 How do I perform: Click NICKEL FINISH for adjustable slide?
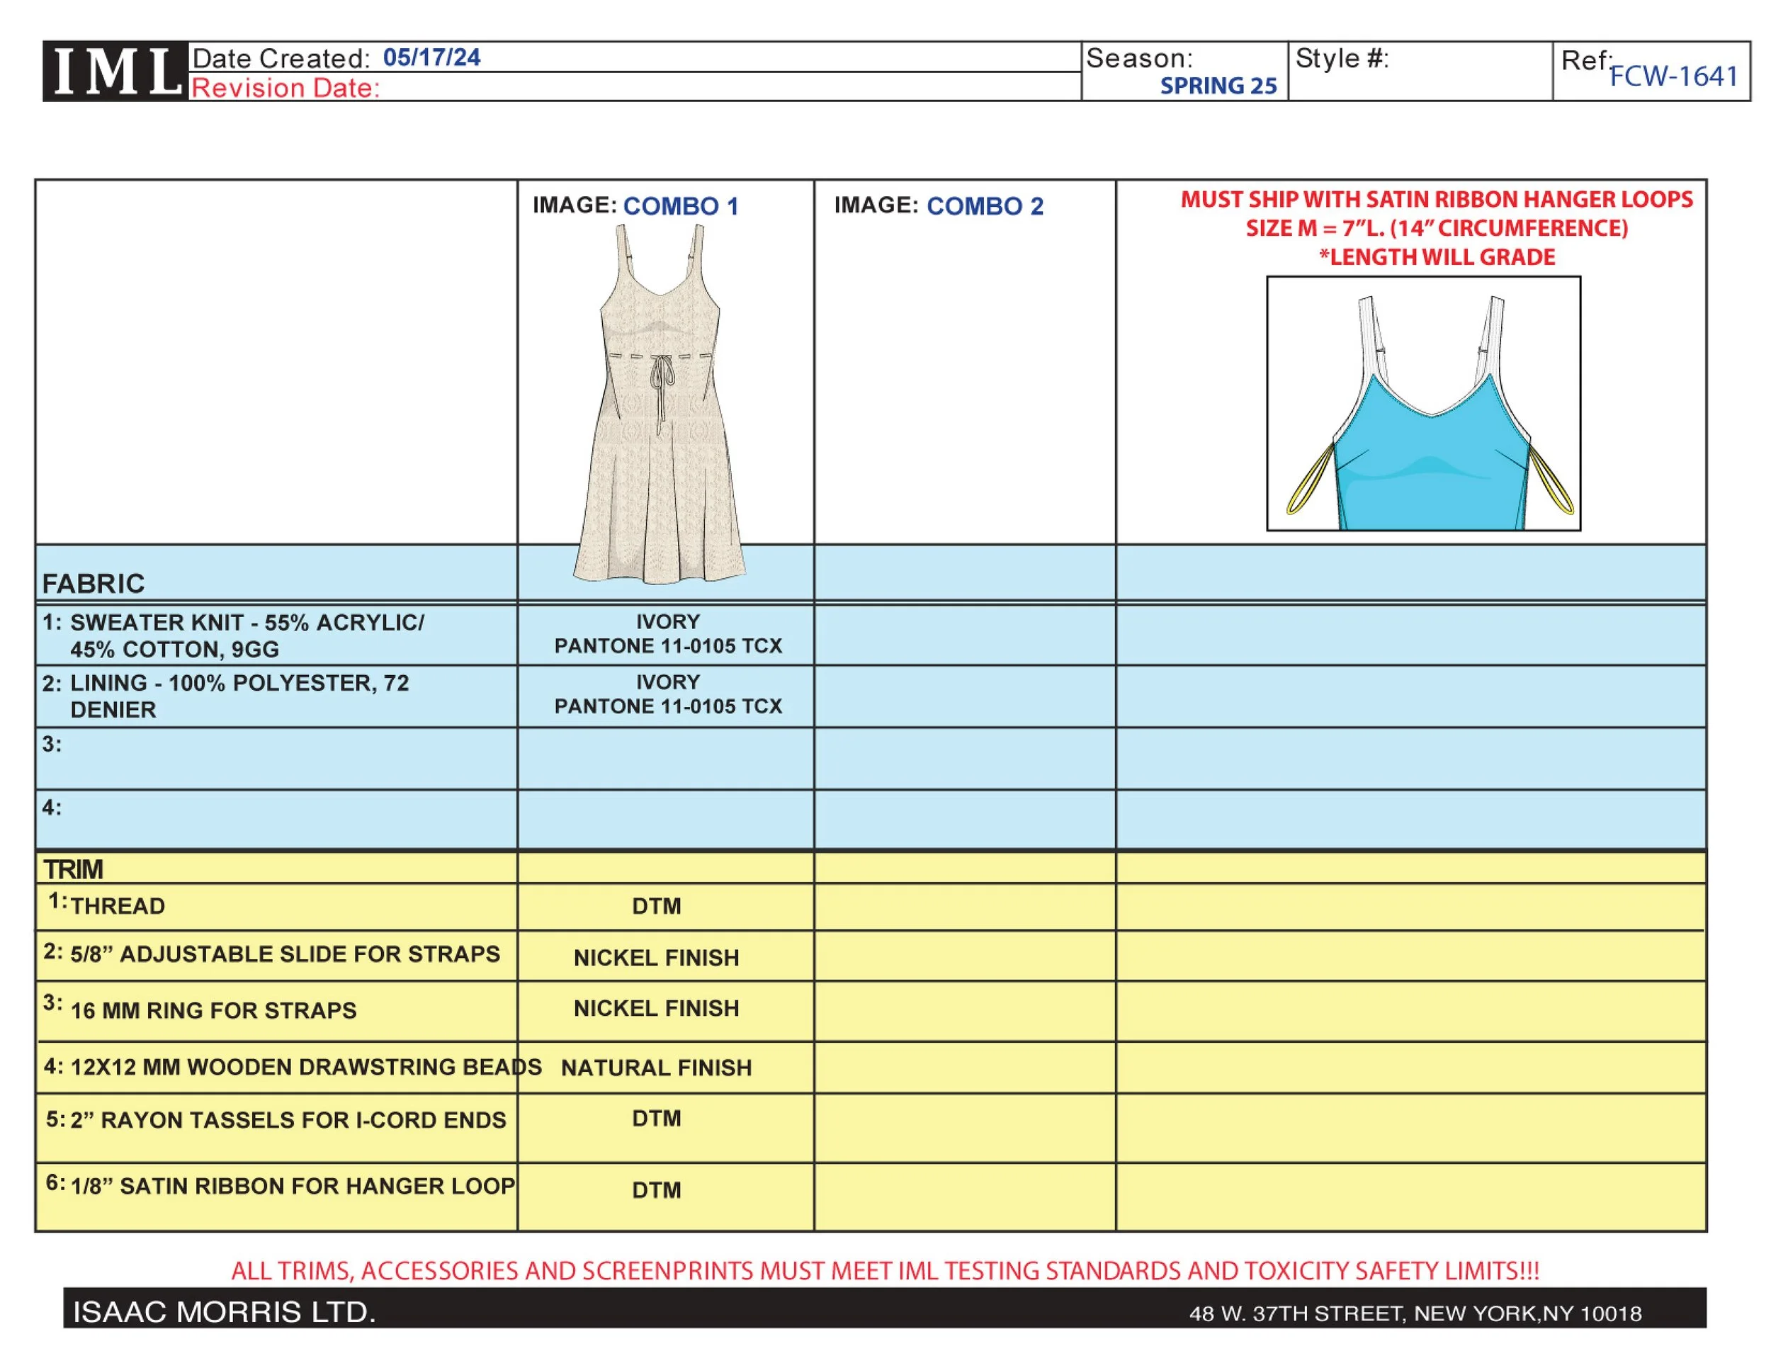[656, 958]
